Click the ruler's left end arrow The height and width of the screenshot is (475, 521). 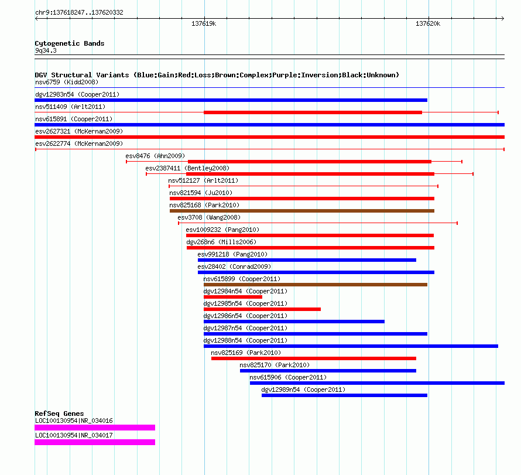36,19
